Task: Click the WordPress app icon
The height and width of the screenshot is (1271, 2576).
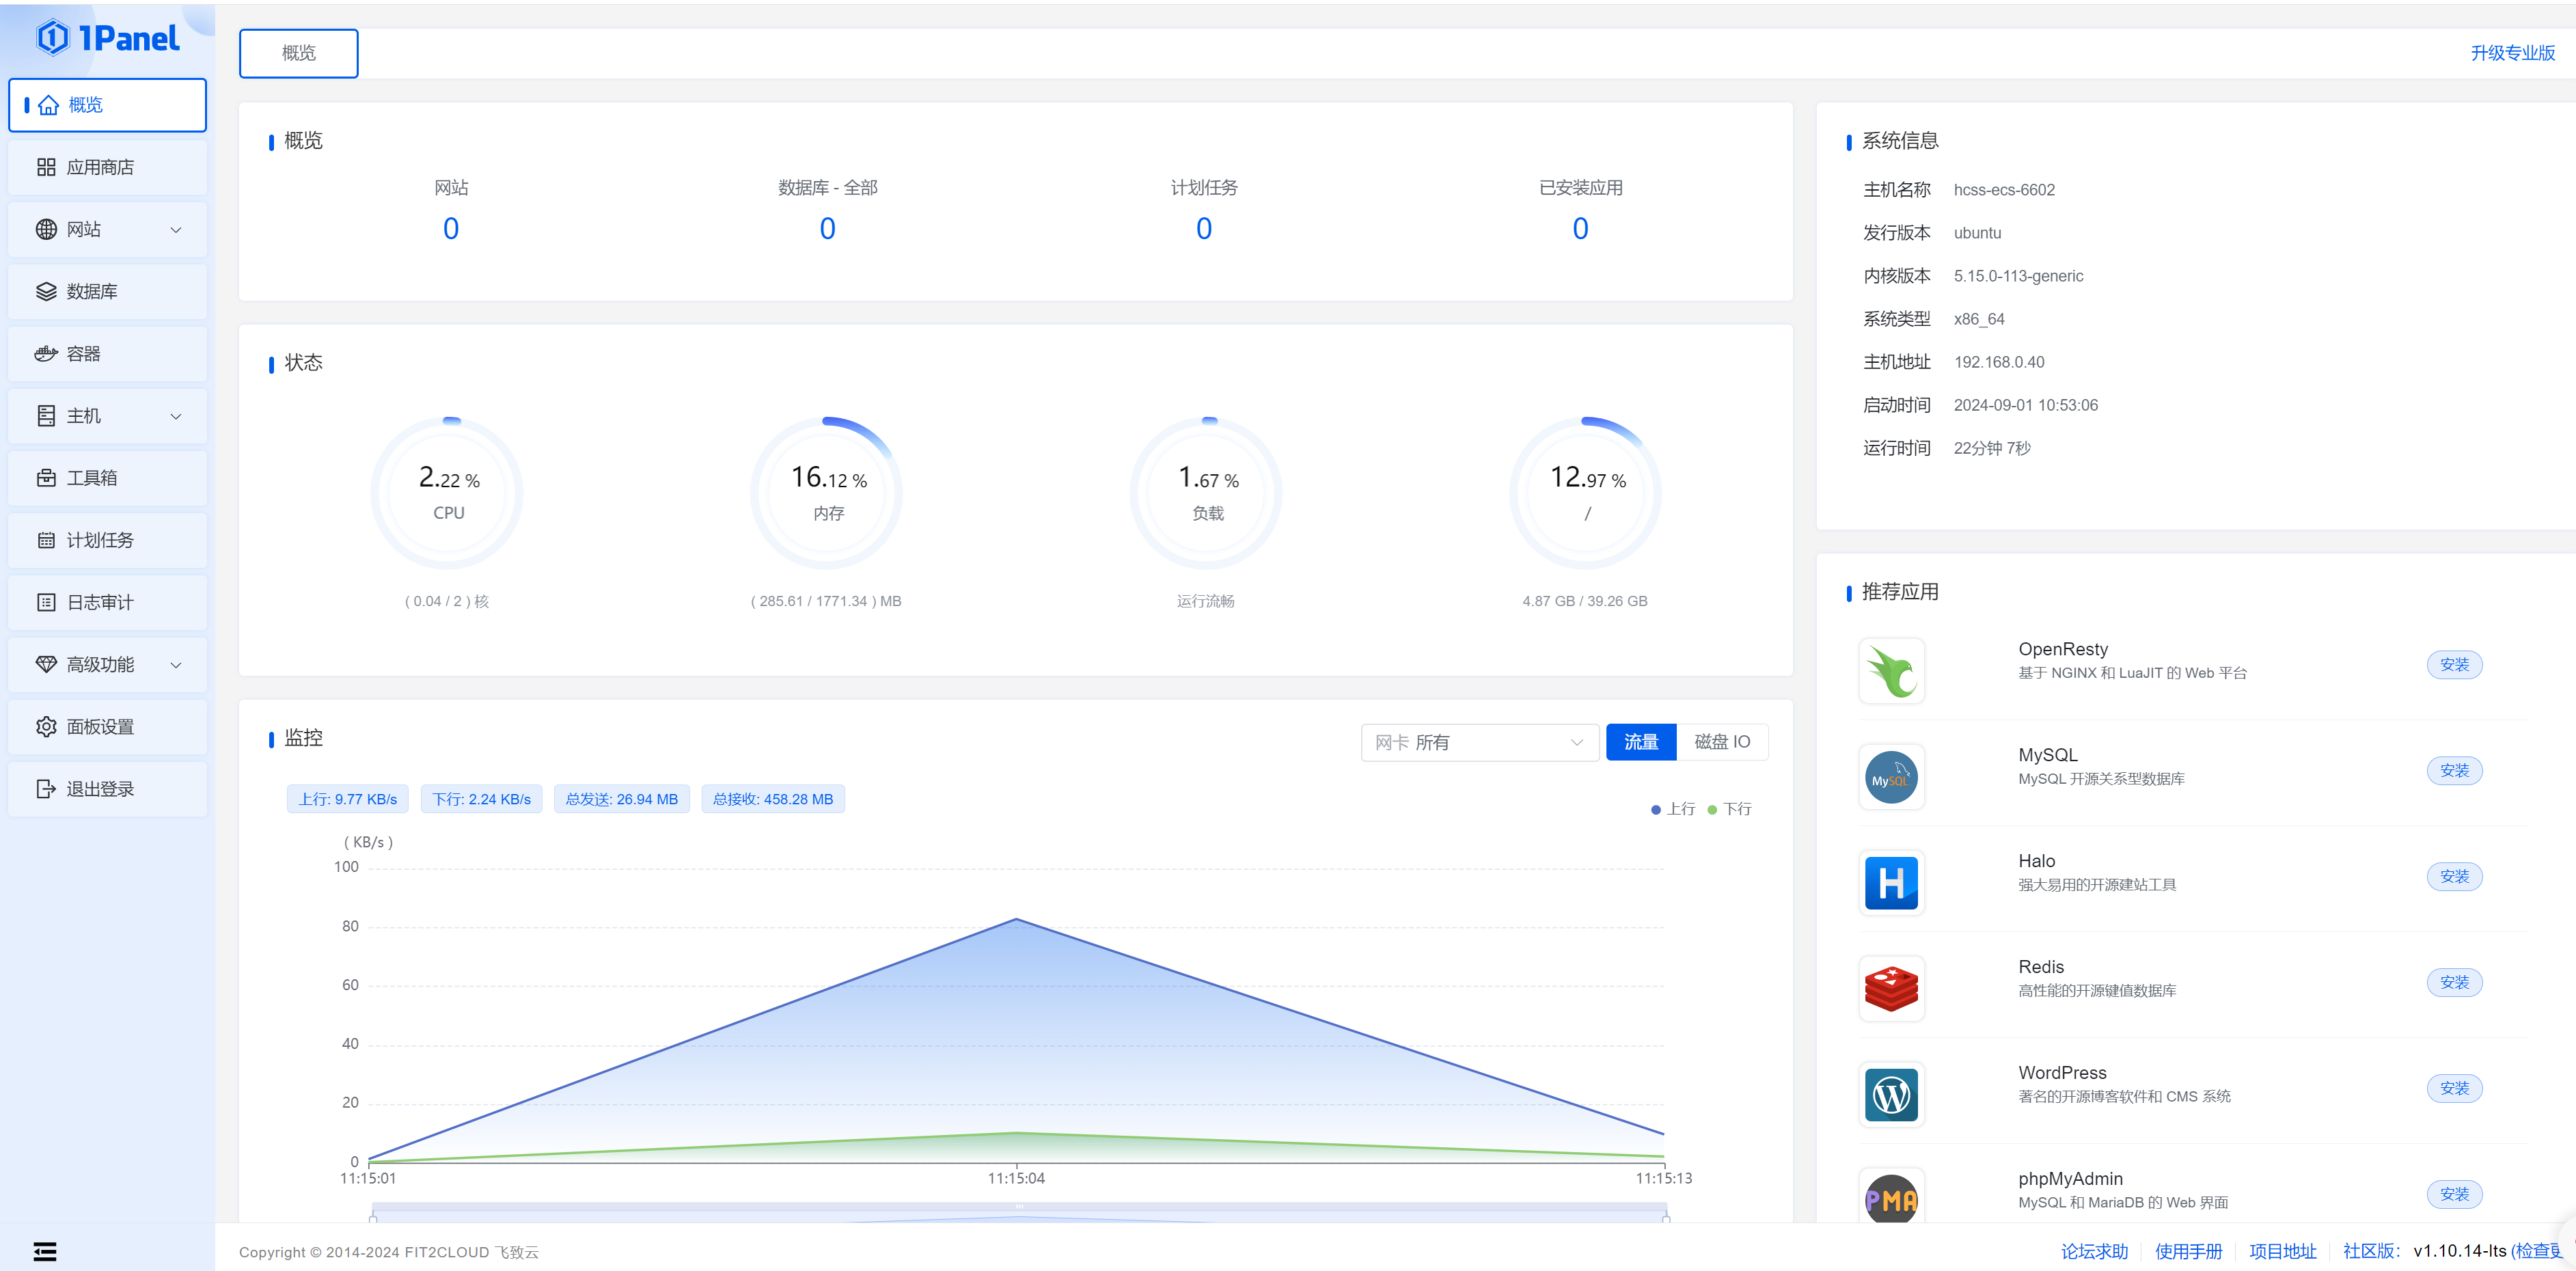Action: pyautogui.click(x=1891, y=1095)
